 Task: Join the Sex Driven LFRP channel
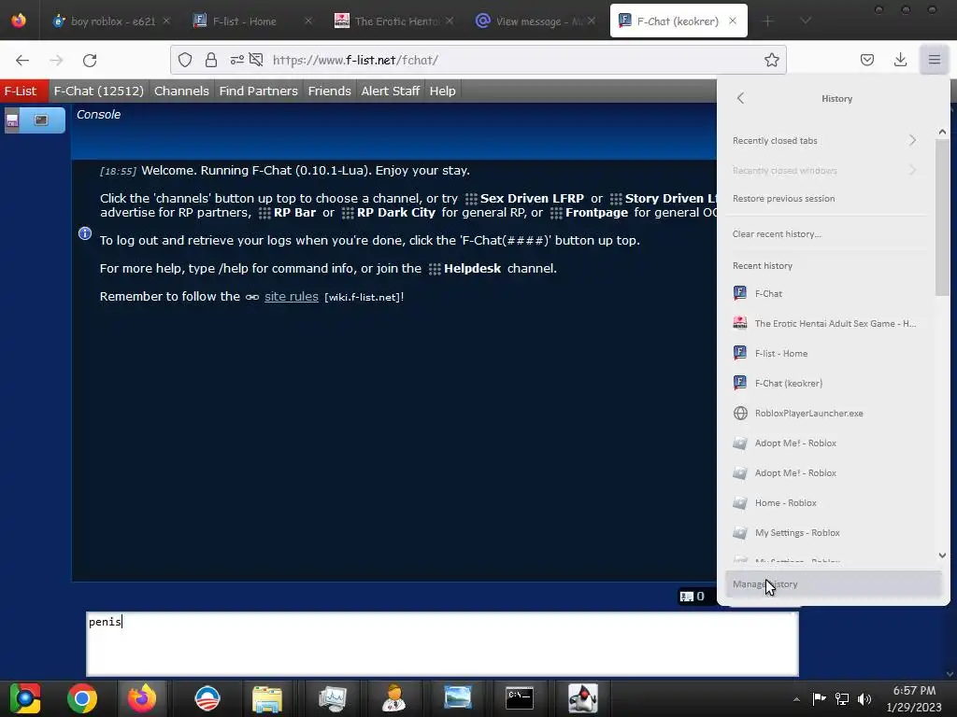pos(525,199)
